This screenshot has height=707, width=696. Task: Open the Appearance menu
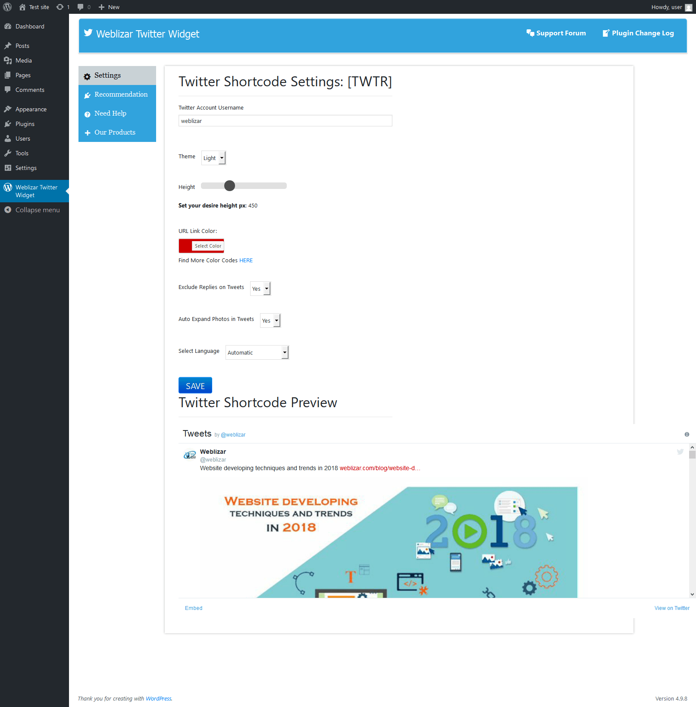pyautogui.click(x=34, y=109)
